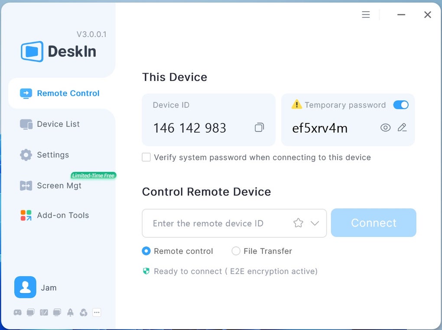
Task: Expand the recent device ID dropdown
Action: [315, 223]
